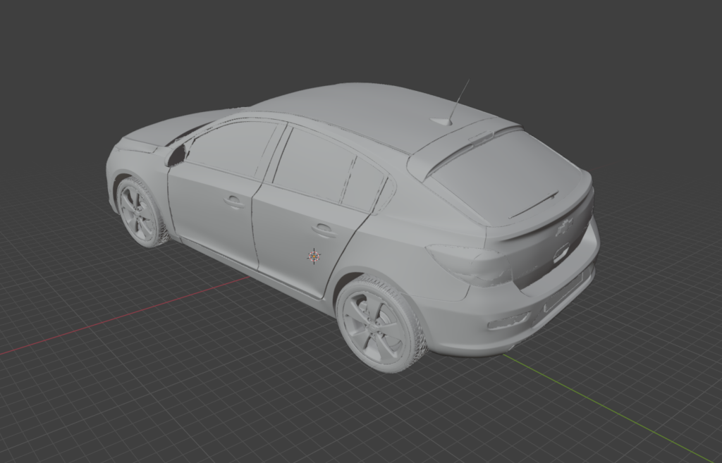Screen dimensions: 722x463
Task: Click the roof antenna base of the car
Action: click(x=441, y=121)
